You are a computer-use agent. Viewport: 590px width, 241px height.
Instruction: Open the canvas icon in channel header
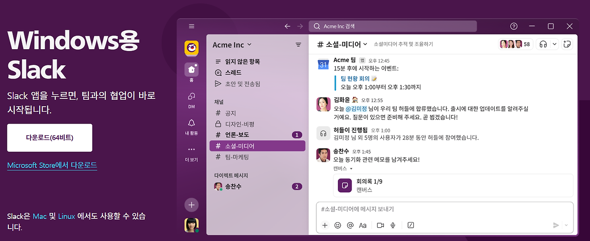tap(567, 44)
